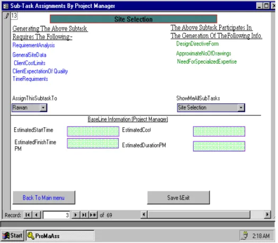Image resolution: width=278 pixels, height=243 pixels.
Task: Open AssignThisSubtaskTo dropdown arrow
Action: click(43, 109)
